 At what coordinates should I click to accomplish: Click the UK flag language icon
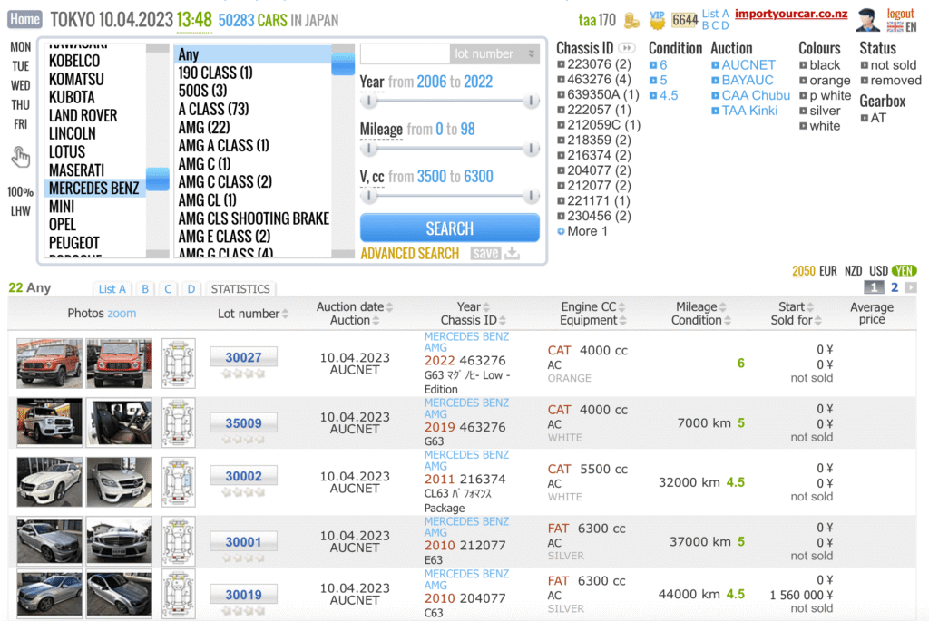tap(895, 27)
